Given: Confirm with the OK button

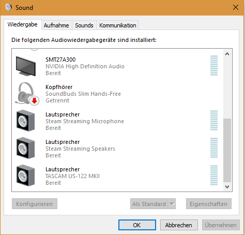Looking at the screenshot, I should [137, 225].
